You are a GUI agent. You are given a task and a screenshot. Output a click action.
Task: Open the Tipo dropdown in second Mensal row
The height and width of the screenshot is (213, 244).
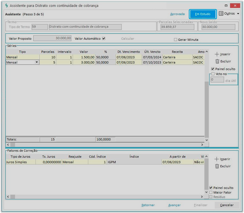37,62
